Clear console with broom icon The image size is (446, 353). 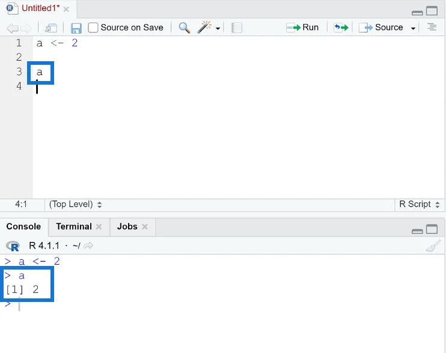(433, 246)
